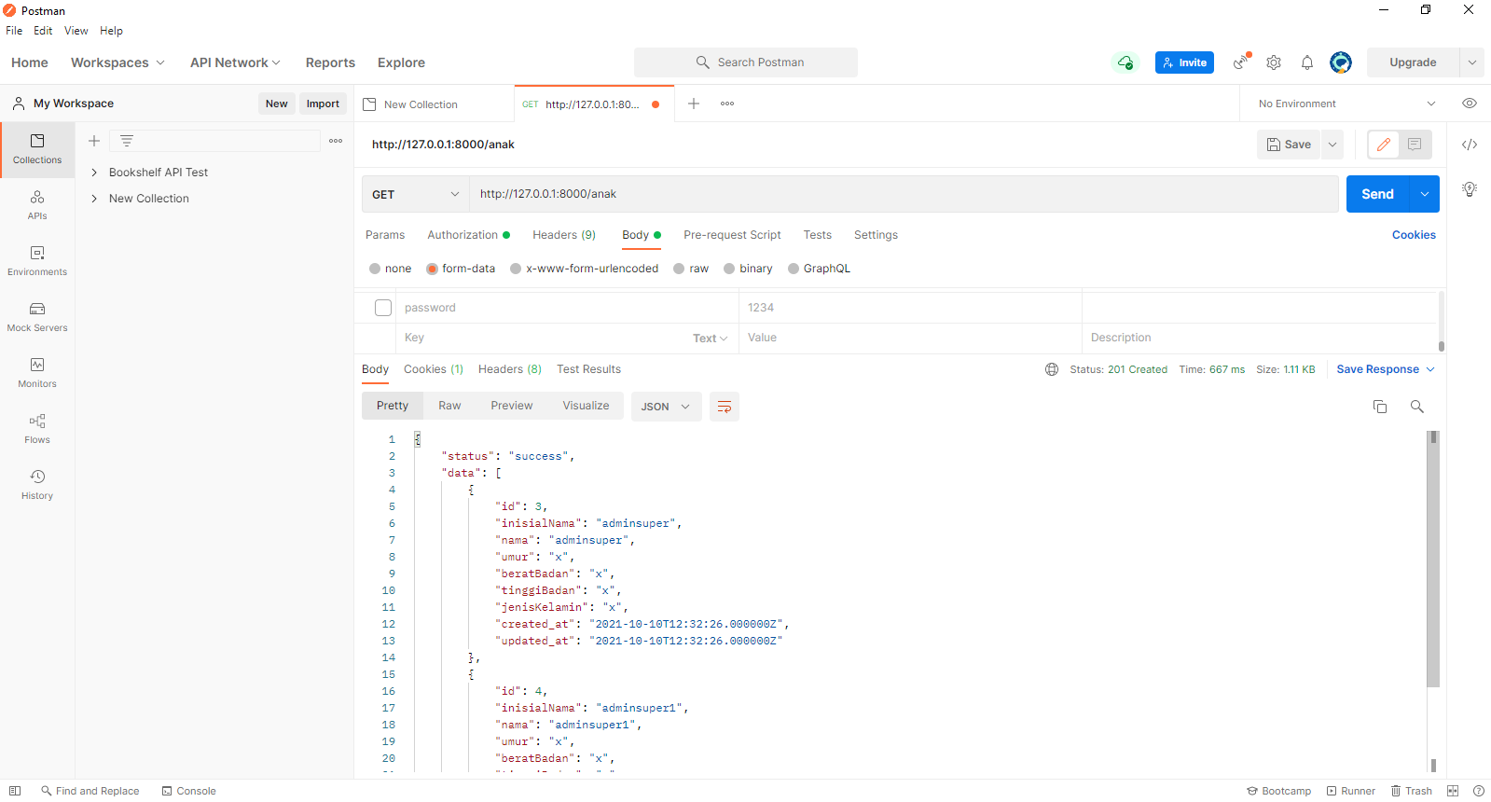Open the Mock Servers panel
Screen dimensions: 1491x802
click(x=37, y=317)
